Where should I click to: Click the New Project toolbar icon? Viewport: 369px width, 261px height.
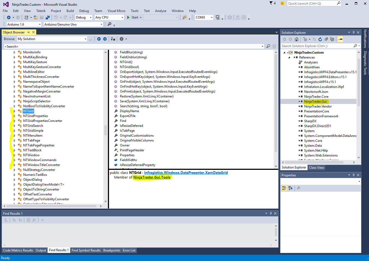(26, 17)
